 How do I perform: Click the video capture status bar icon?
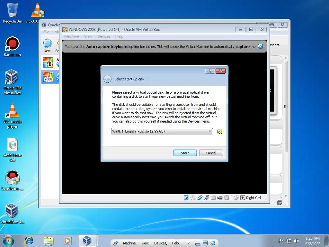[x=220, y=198]
